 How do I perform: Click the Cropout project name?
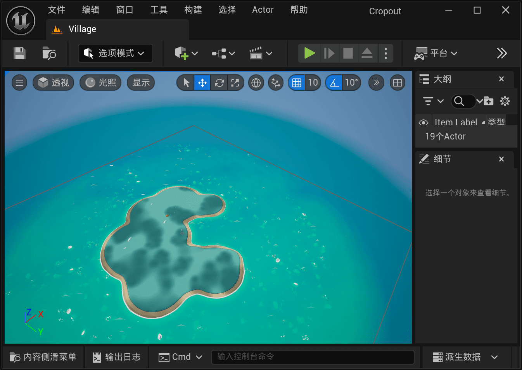click(x=385, y=11)
